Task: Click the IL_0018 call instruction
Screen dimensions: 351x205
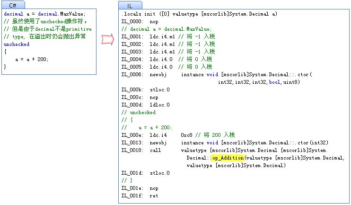Action: (225, 151)
